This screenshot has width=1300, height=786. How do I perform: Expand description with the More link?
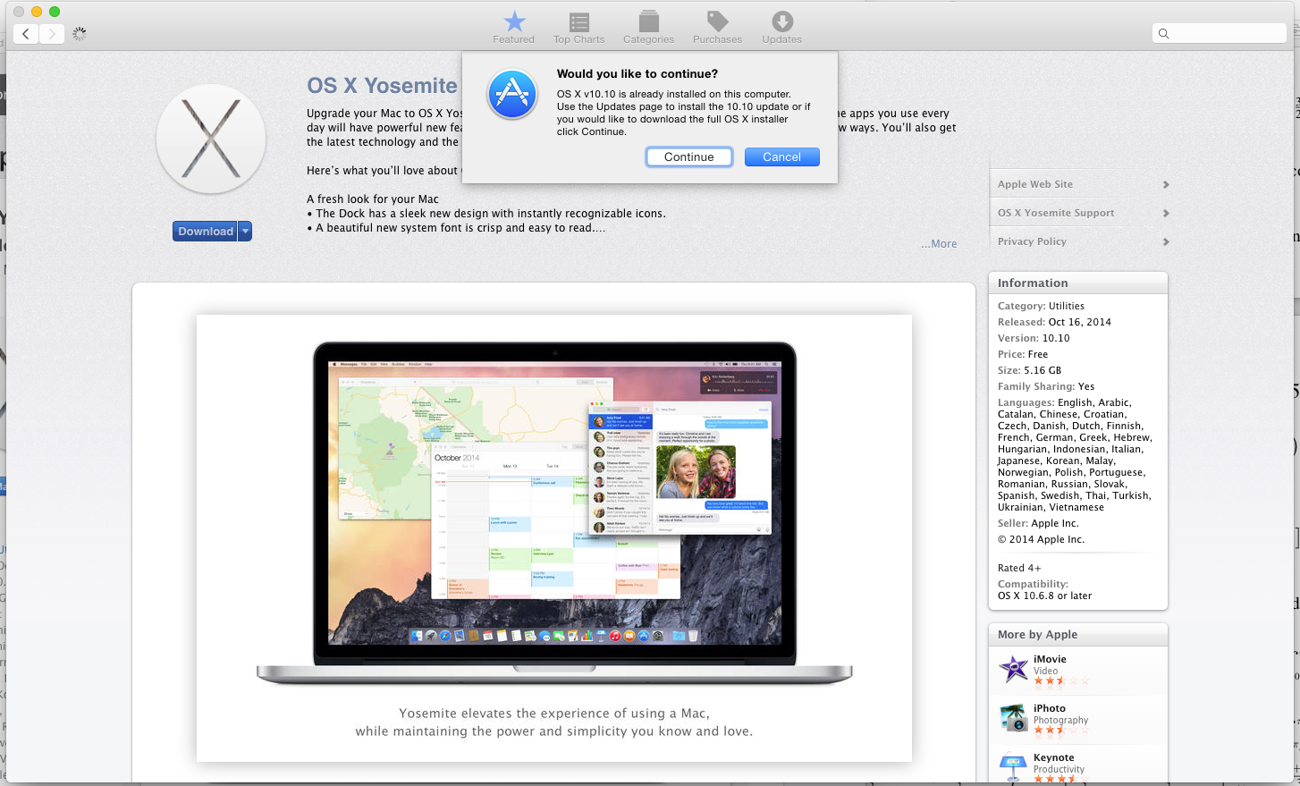pyautogui.click(x=939, y=243)
